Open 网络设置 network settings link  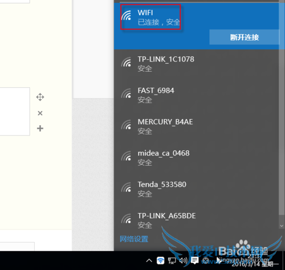click(134, 239)
